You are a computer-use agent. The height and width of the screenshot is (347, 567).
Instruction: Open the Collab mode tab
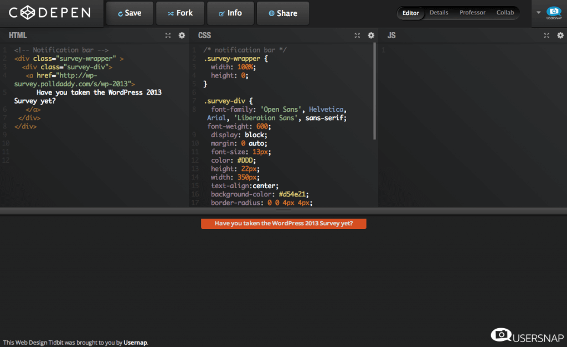[x=505, y=13]
